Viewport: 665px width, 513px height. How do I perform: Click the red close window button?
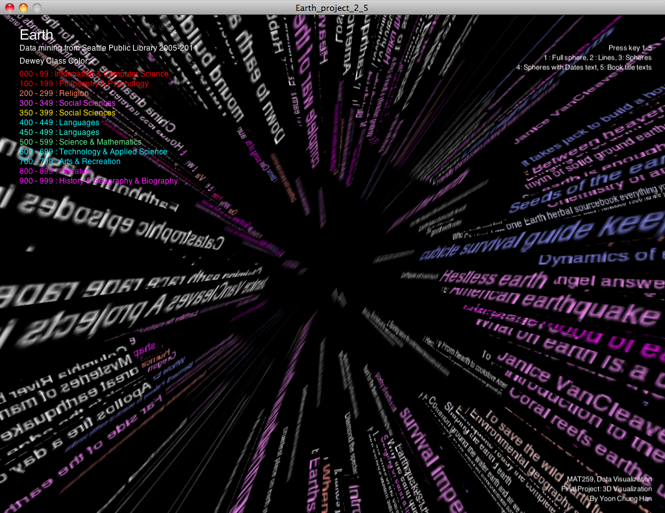pos(9,7)
